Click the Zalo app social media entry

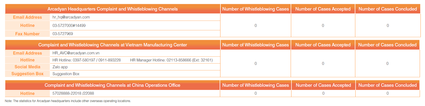pyautogui.click(x=60, y=67)
